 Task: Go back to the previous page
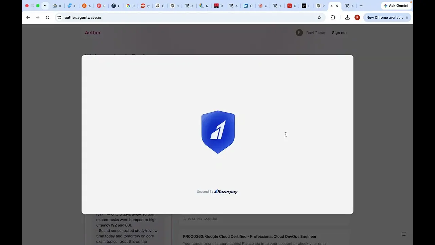point(28,17)
